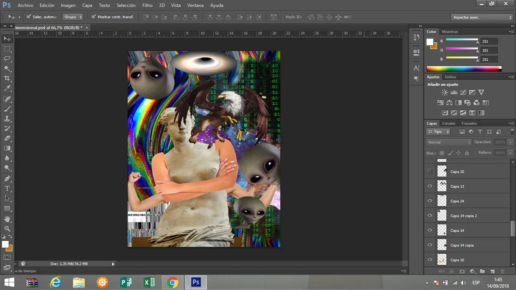Select the Gradient tool
516x290 pixels.
tap(7, 148)
